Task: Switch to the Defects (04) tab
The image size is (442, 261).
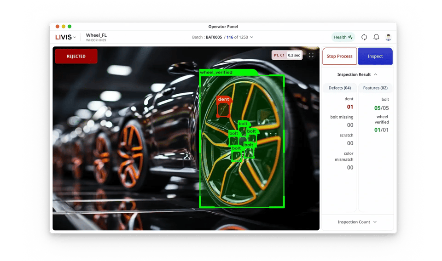Action: [x=340, y=88]
